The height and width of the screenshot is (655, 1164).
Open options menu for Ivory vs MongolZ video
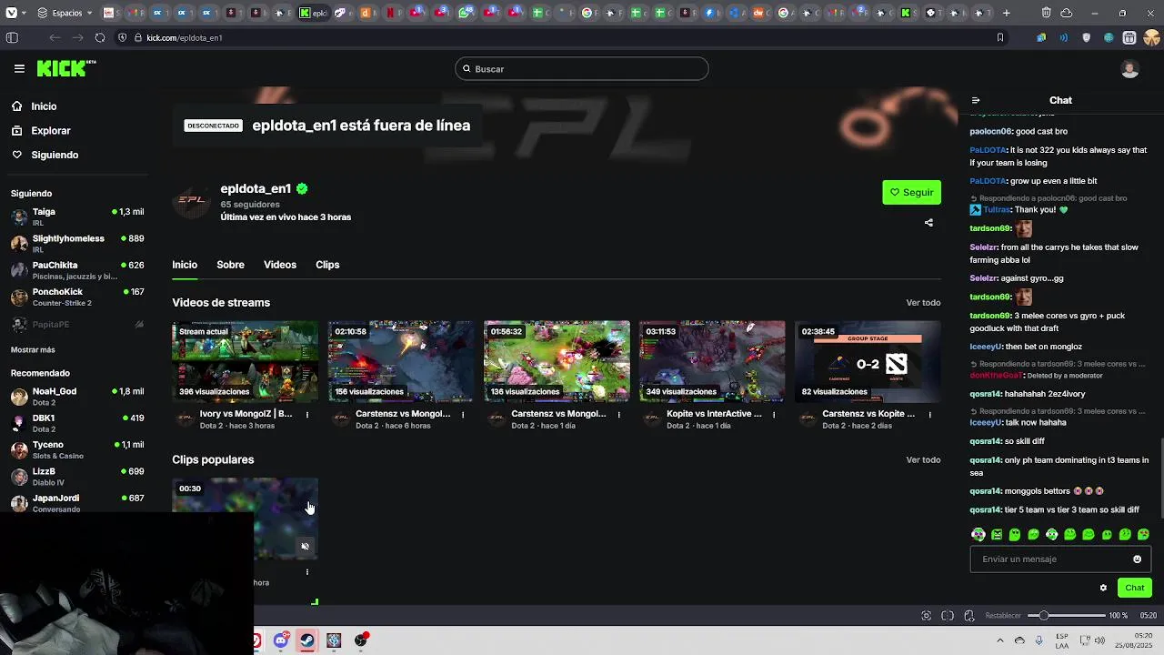[x=307, y=415]
